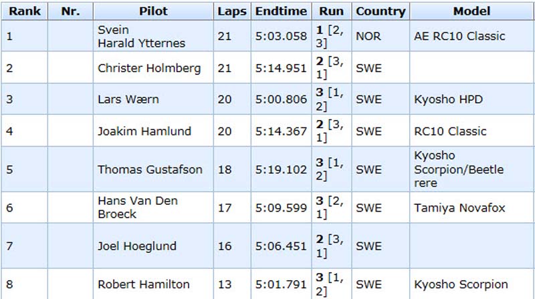Screen dimensions: 535x299
Task: Click Hans Van Den Broeck entry
Action: 138,208
